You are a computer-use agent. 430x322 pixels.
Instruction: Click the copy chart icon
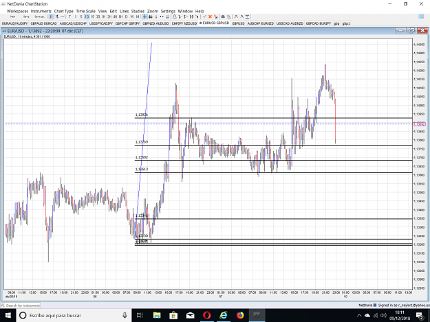click(x=228, y=16)
